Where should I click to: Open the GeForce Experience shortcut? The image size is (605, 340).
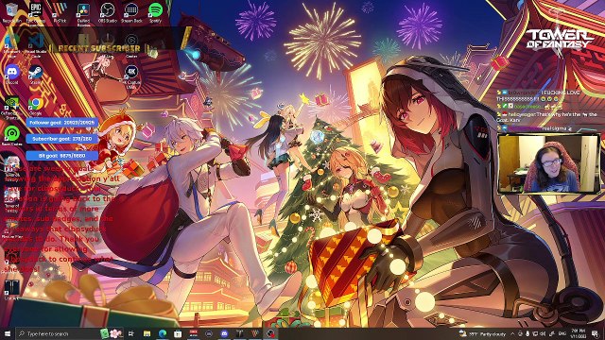pyautogui.click(x=11, y=107)
